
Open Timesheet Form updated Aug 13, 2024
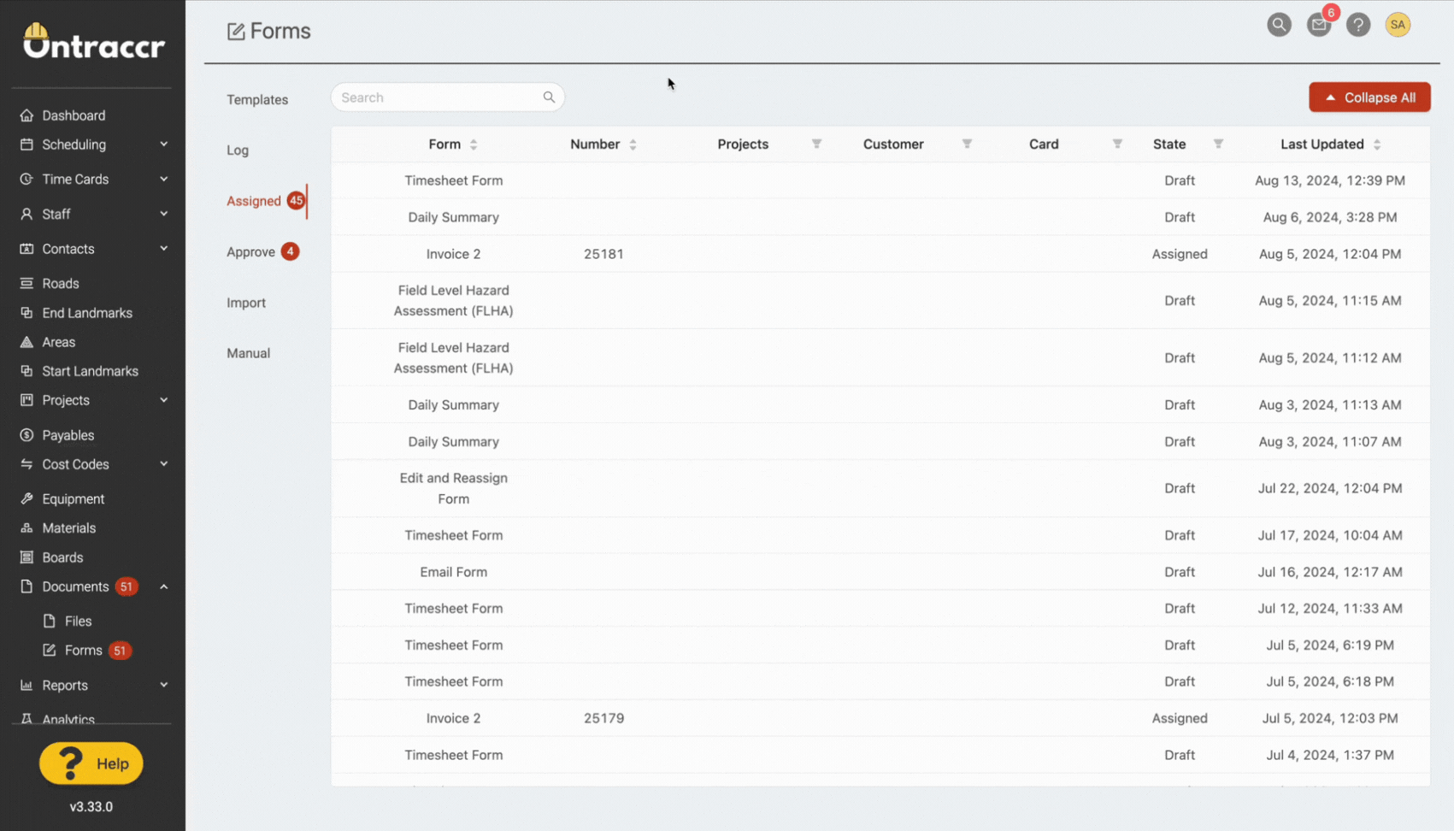point(880,180)
